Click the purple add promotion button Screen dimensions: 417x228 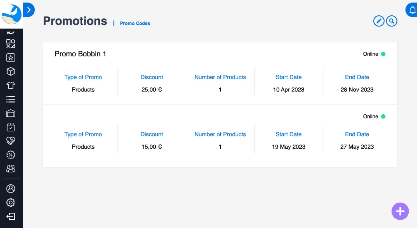(400, 211)
